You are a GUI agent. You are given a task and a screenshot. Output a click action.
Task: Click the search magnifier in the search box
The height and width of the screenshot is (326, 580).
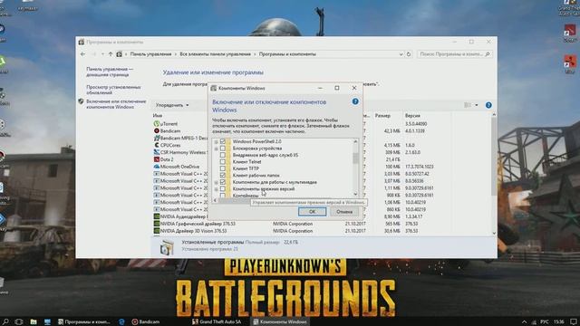pyautogui.click(x=488, y=54)
